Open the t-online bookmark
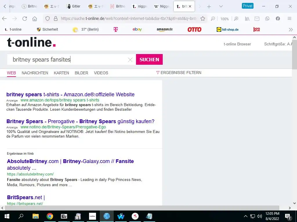 (13, 29)
